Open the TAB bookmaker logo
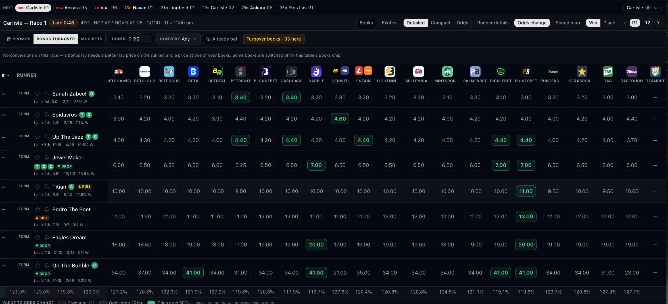The width and height of the screenshot is (668, 304). click(x=608, y=72)
